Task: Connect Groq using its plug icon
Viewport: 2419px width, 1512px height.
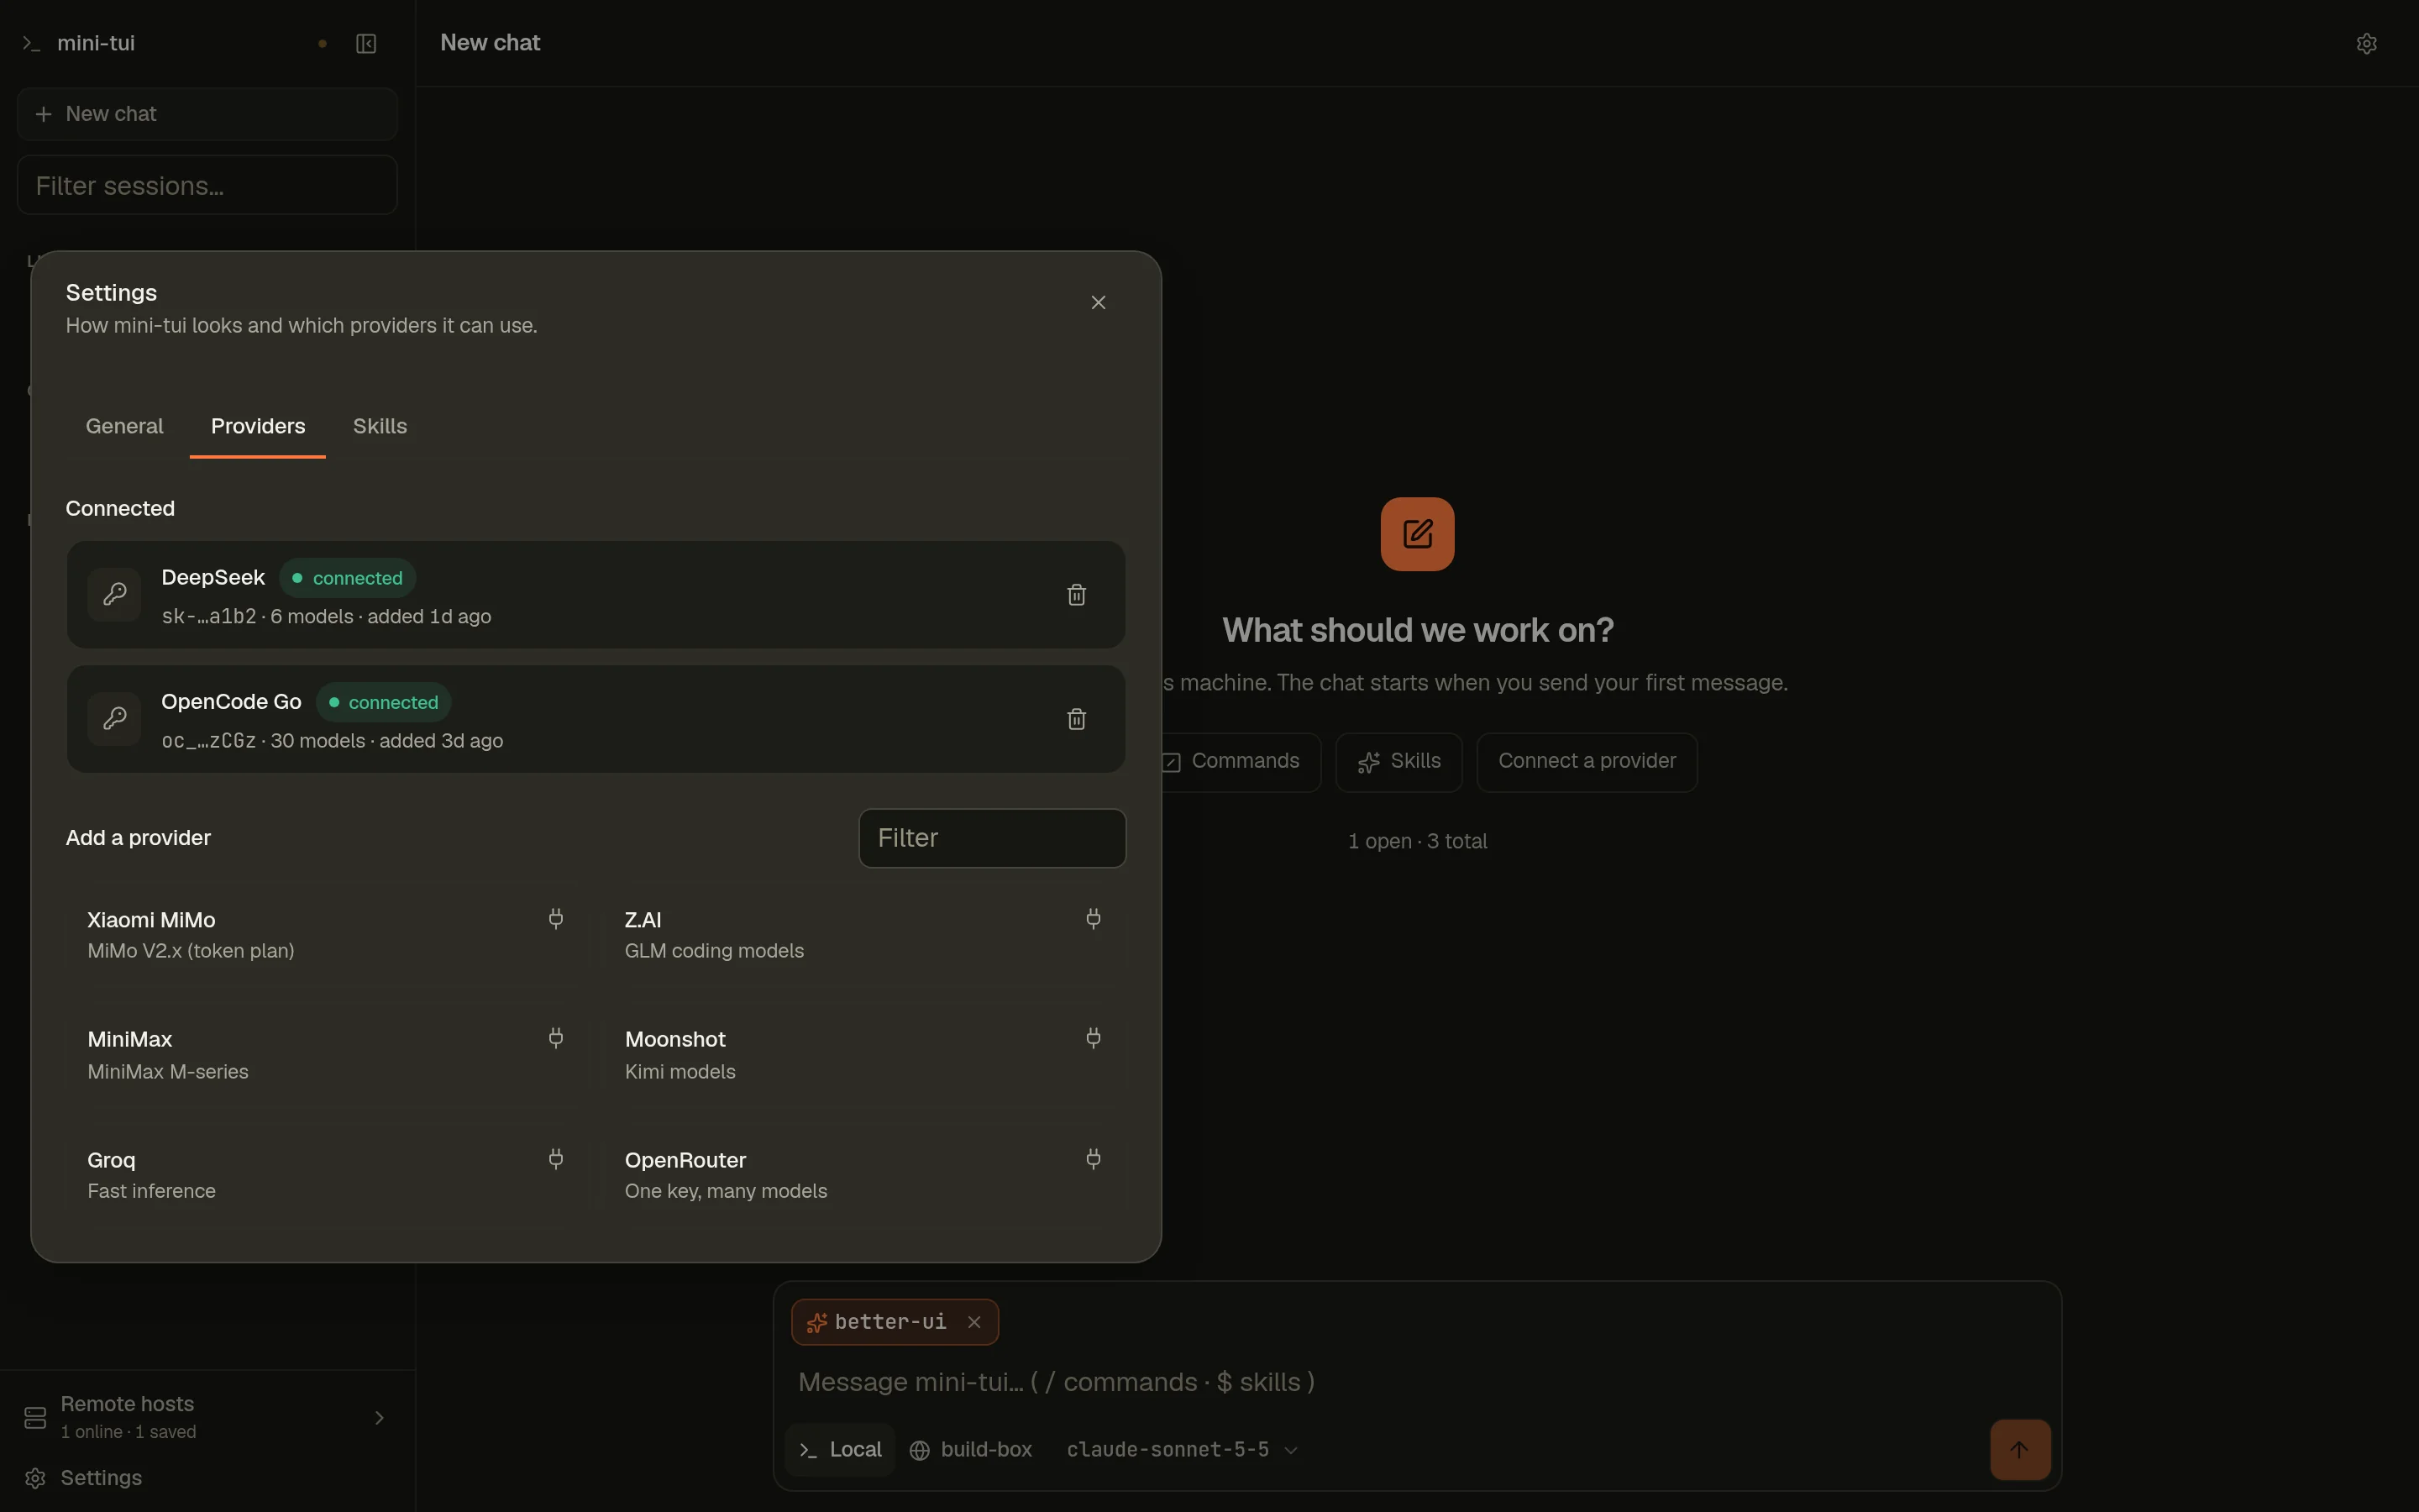Action: [x=556, y=1159]
